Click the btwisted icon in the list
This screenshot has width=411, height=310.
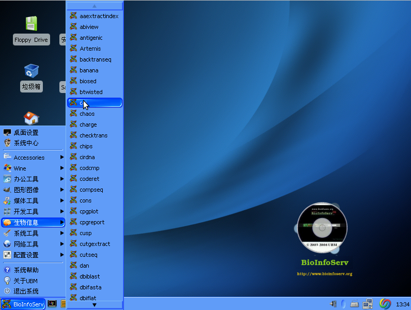pos(73,91)
